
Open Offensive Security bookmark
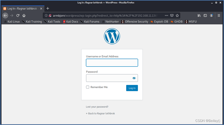point(135,22)
